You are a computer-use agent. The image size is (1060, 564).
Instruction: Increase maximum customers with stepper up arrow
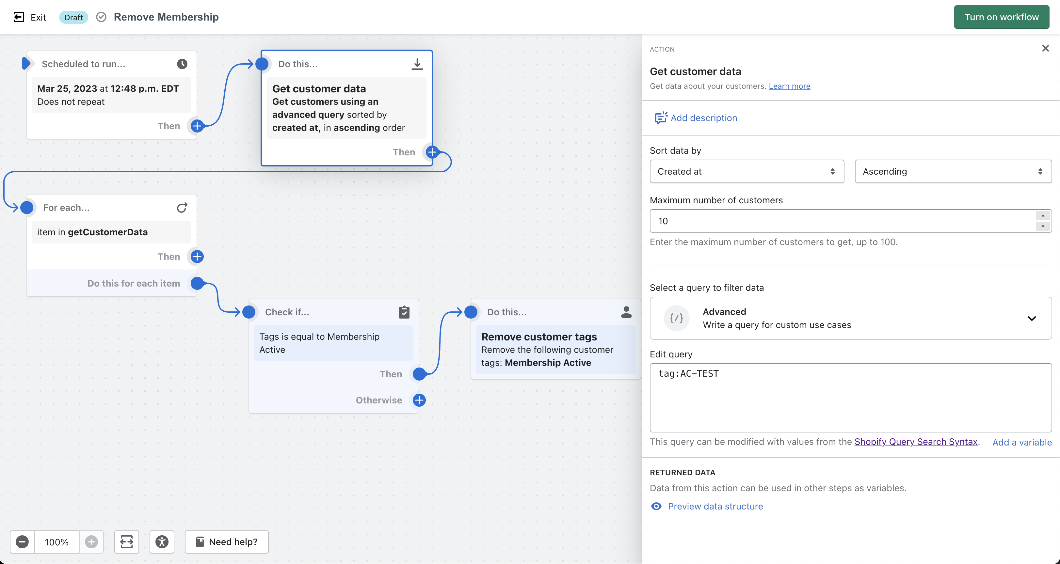click(x=1042, y=216)
